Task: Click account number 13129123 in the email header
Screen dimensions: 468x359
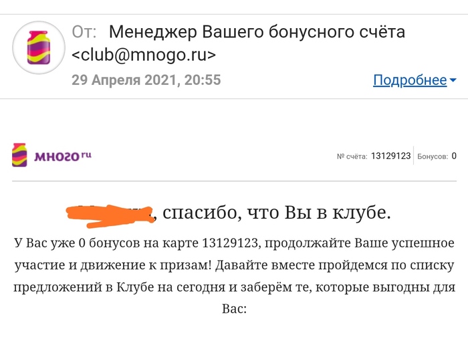Action: (x=390, y=156)
